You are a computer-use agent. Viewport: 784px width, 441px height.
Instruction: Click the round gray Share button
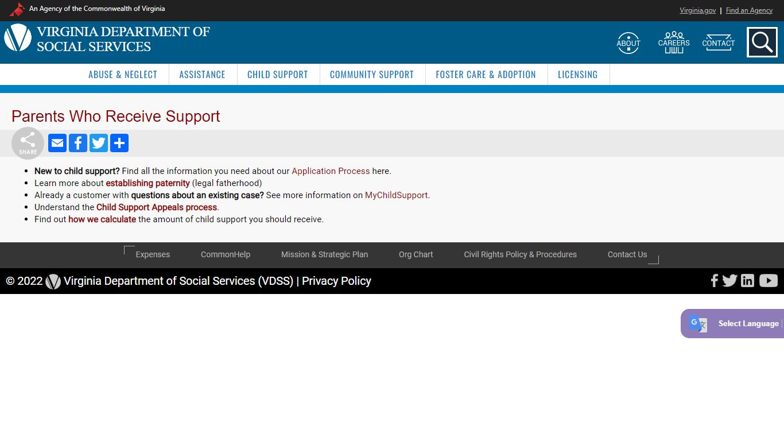[28, 143]
